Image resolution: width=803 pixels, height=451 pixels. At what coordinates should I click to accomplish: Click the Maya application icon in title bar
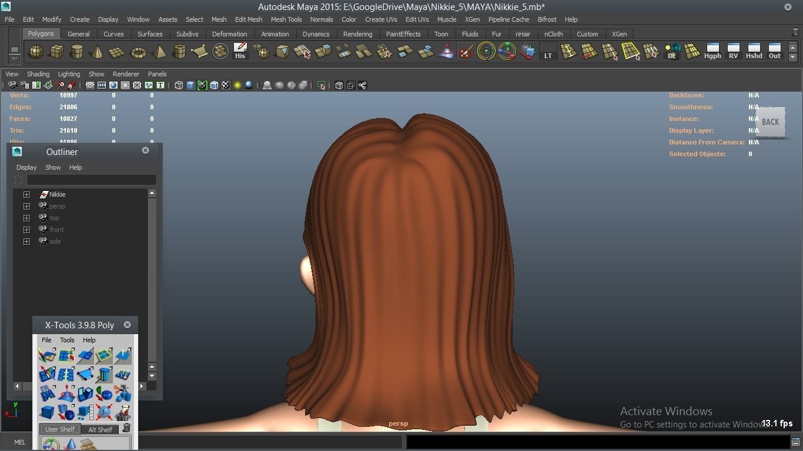(6, 6)
